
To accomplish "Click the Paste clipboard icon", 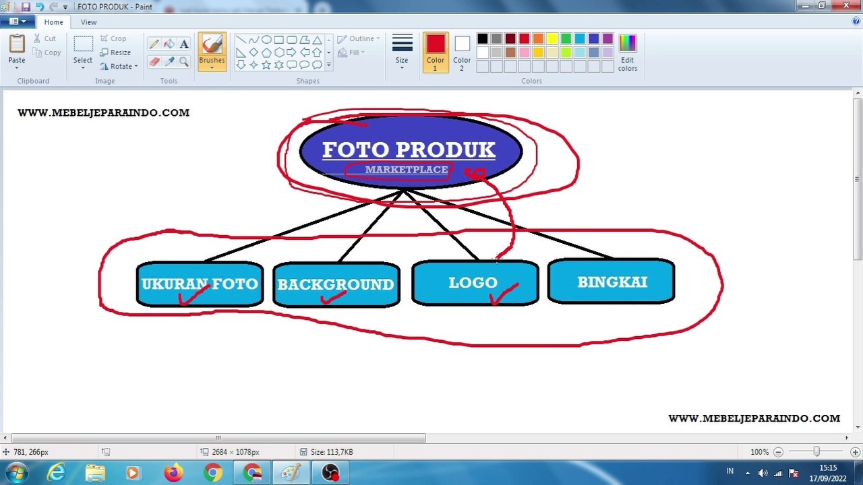I will tap(17, 44).
